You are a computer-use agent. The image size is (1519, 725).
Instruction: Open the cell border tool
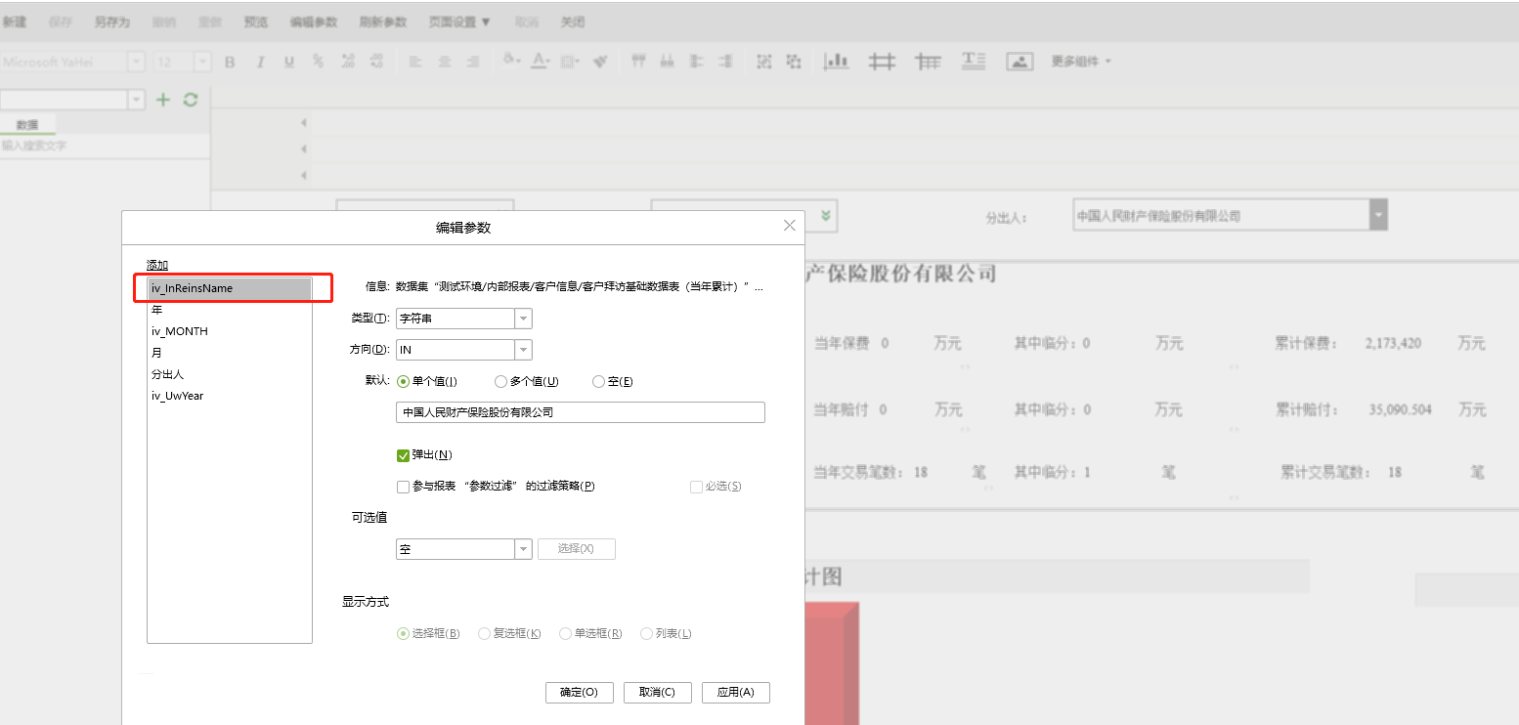coord(570,61)
